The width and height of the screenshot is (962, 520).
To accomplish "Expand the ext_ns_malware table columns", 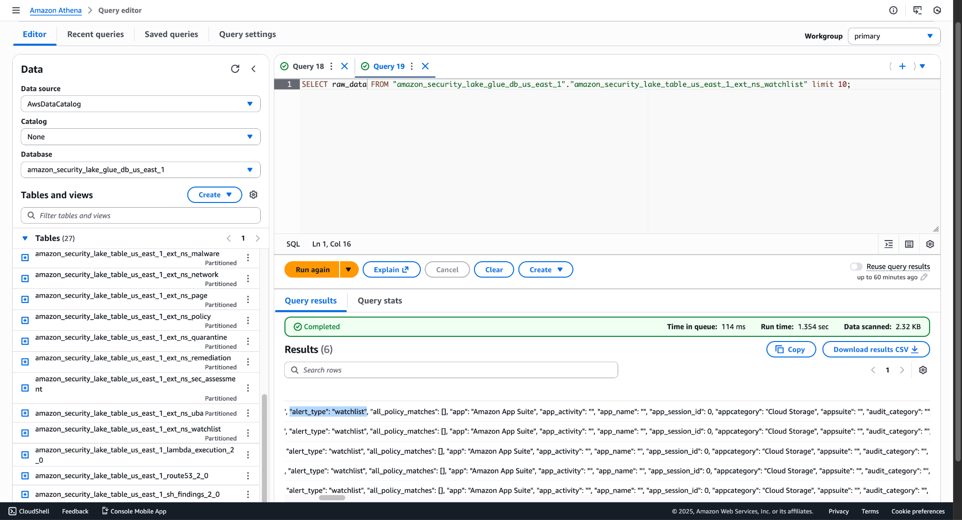I will pos(25,257).
